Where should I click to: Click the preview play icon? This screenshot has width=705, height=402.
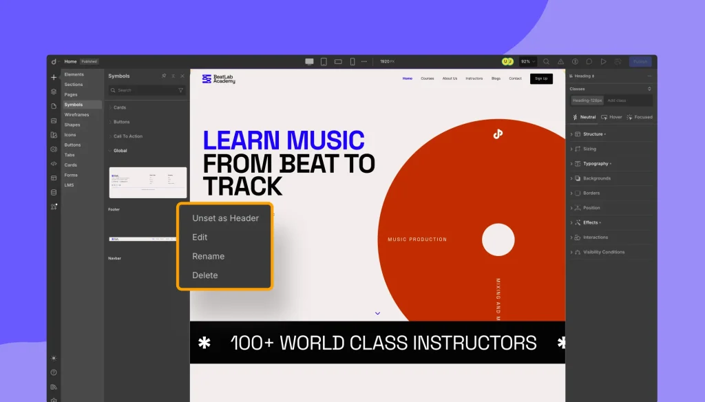(604, 61)
